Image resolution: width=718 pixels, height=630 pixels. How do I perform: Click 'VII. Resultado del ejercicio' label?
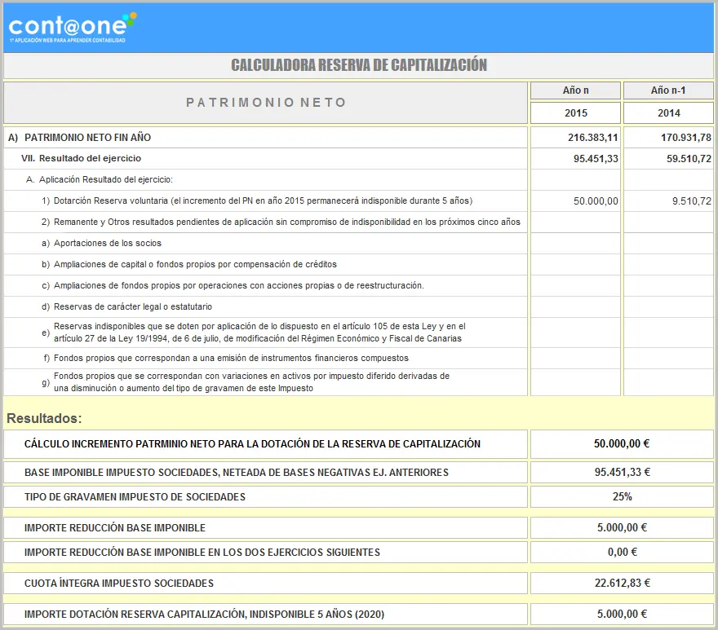(81, 158)
